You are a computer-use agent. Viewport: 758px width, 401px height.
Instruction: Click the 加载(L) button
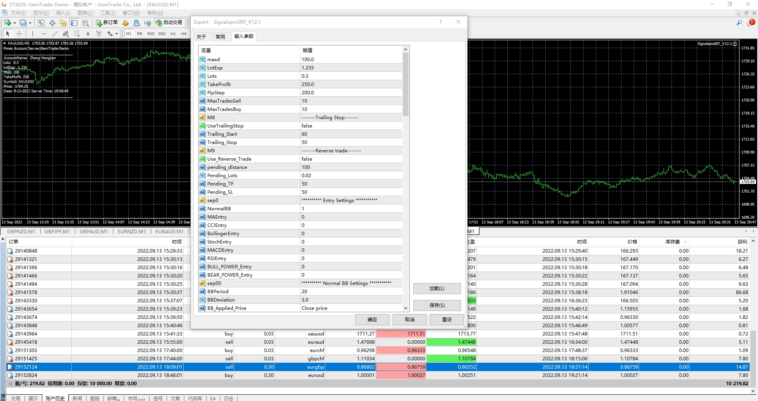(x=437, y=289)
